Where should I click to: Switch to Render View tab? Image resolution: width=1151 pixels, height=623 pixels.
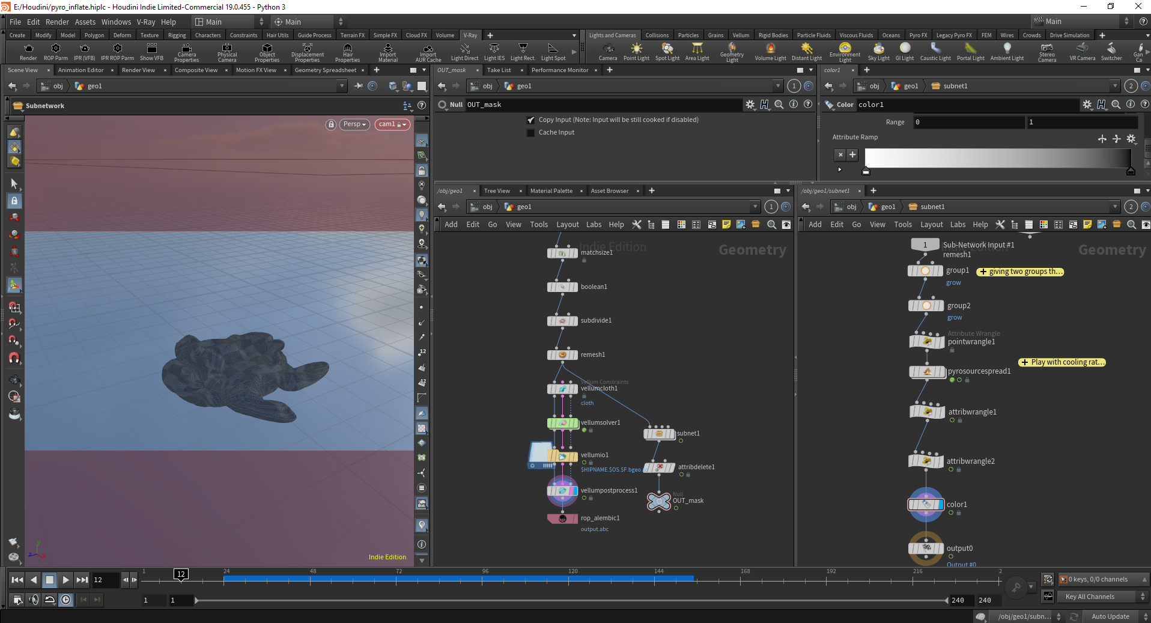point(138,70)
